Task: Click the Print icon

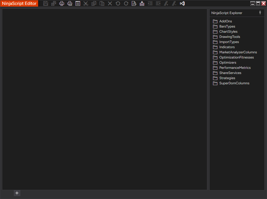Action: click(62, 3)
